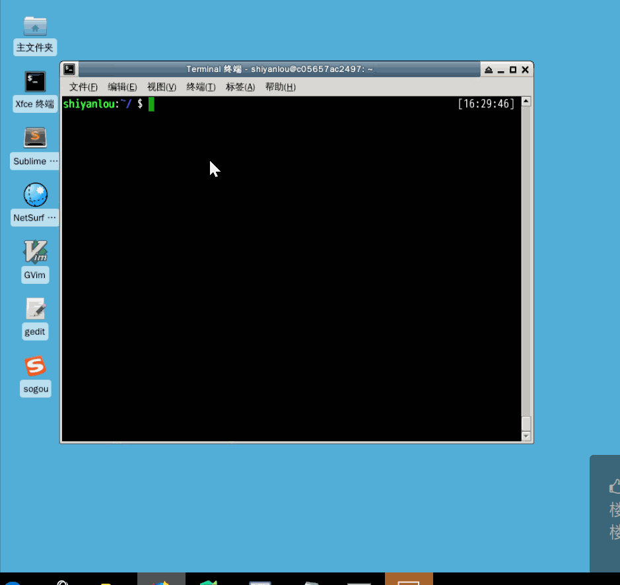The height and width of the screenshot is (585, 620).
Task: Click the highlighted orange taskbar item
Action: pos(409,578)
